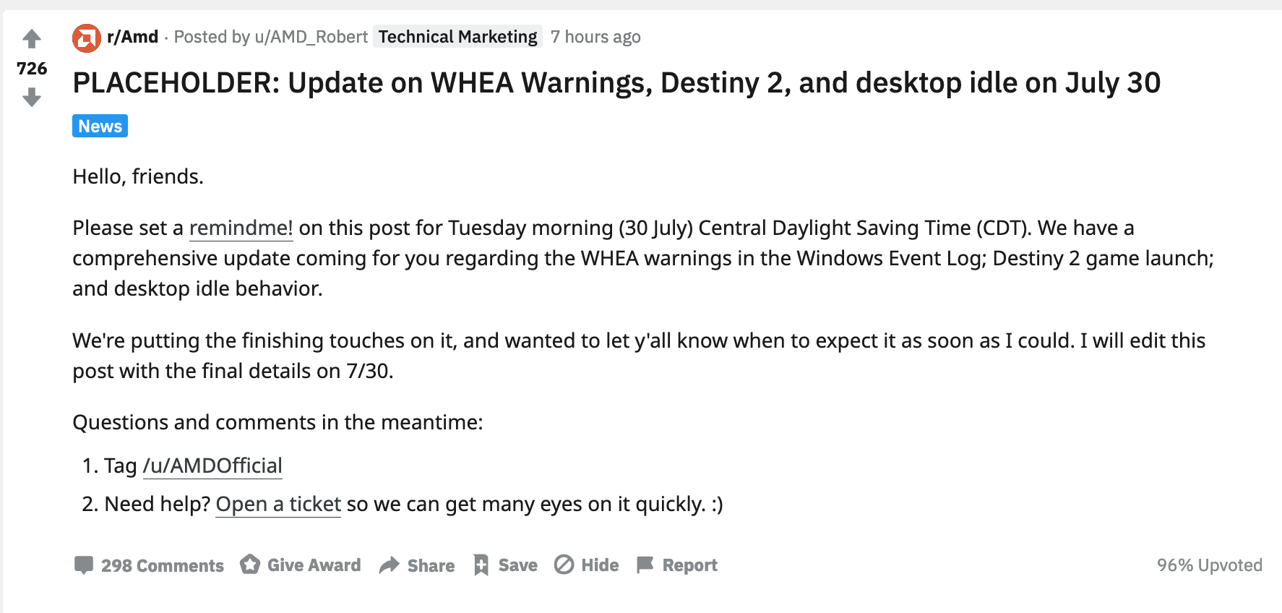Click the Share arrow icon
Viewport: 1282px width, 613px height.
(x=389, y=565)
